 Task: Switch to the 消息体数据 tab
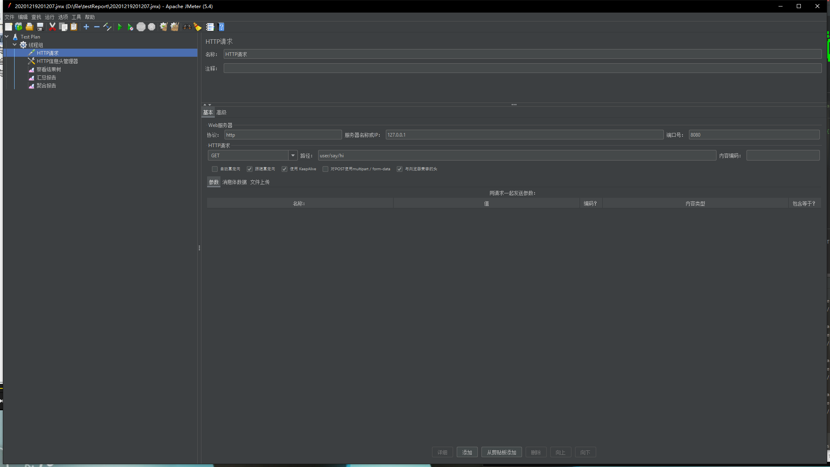coord(234,182)
